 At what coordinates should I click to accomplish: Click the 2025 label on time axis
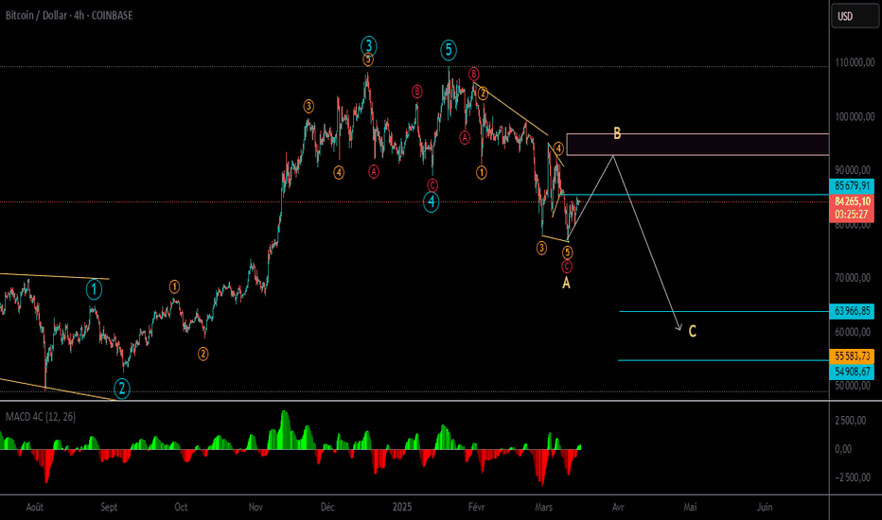coord(401,507)
